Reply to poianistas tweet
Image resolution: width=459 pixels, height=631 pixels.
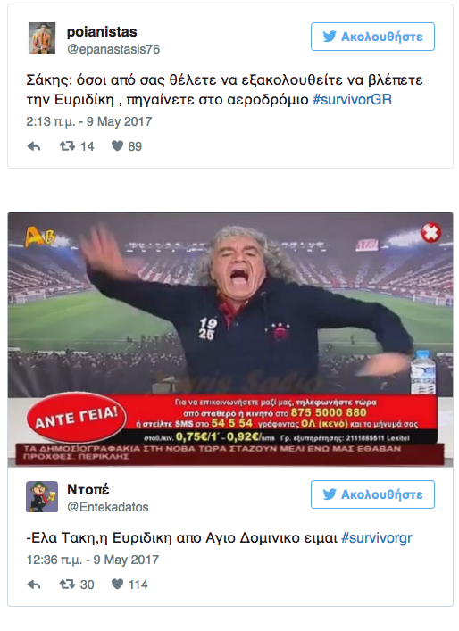tap(34, 146)
